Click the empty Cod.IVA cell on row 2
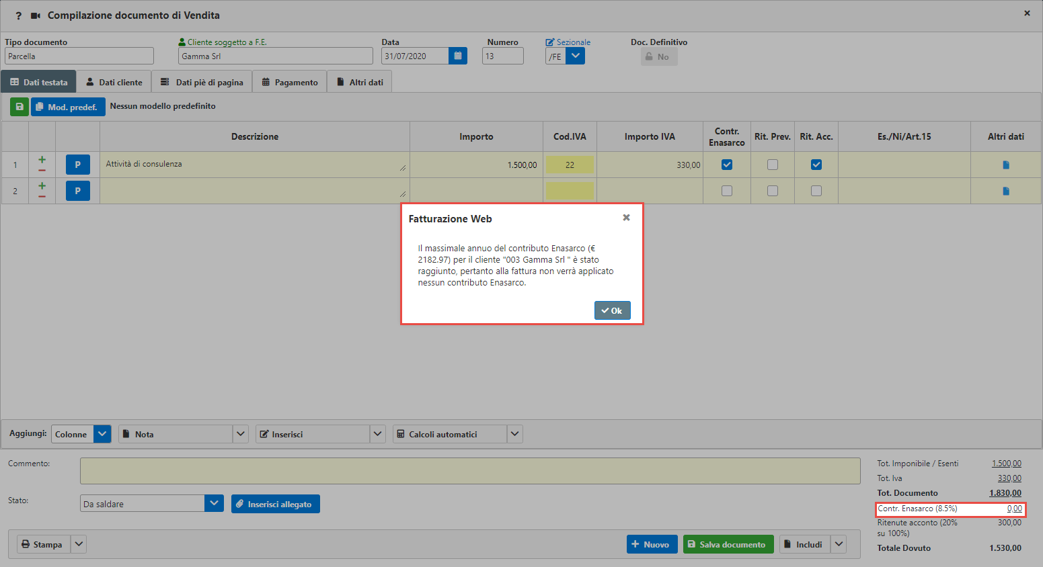The width and height of the screenshot is (1043, 567). 570,191
